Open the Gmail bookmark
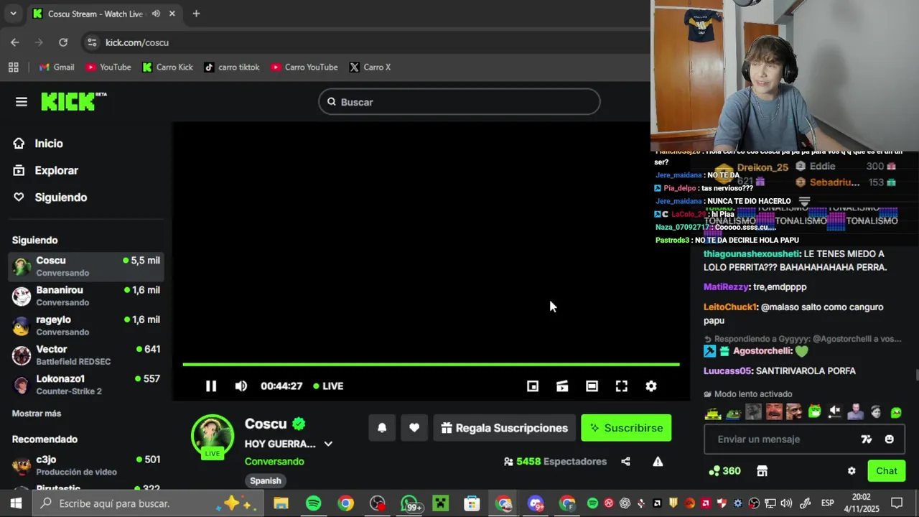919x517 pixels. (57, 67)
